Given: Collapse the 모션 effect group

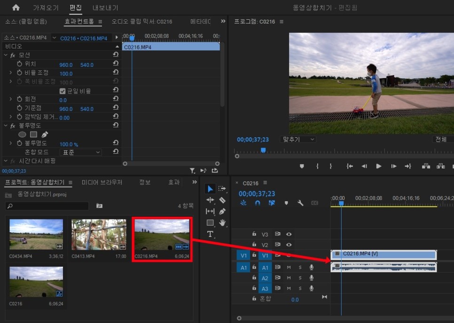Looking at the screenshot, I should click(x=6, y=55).
